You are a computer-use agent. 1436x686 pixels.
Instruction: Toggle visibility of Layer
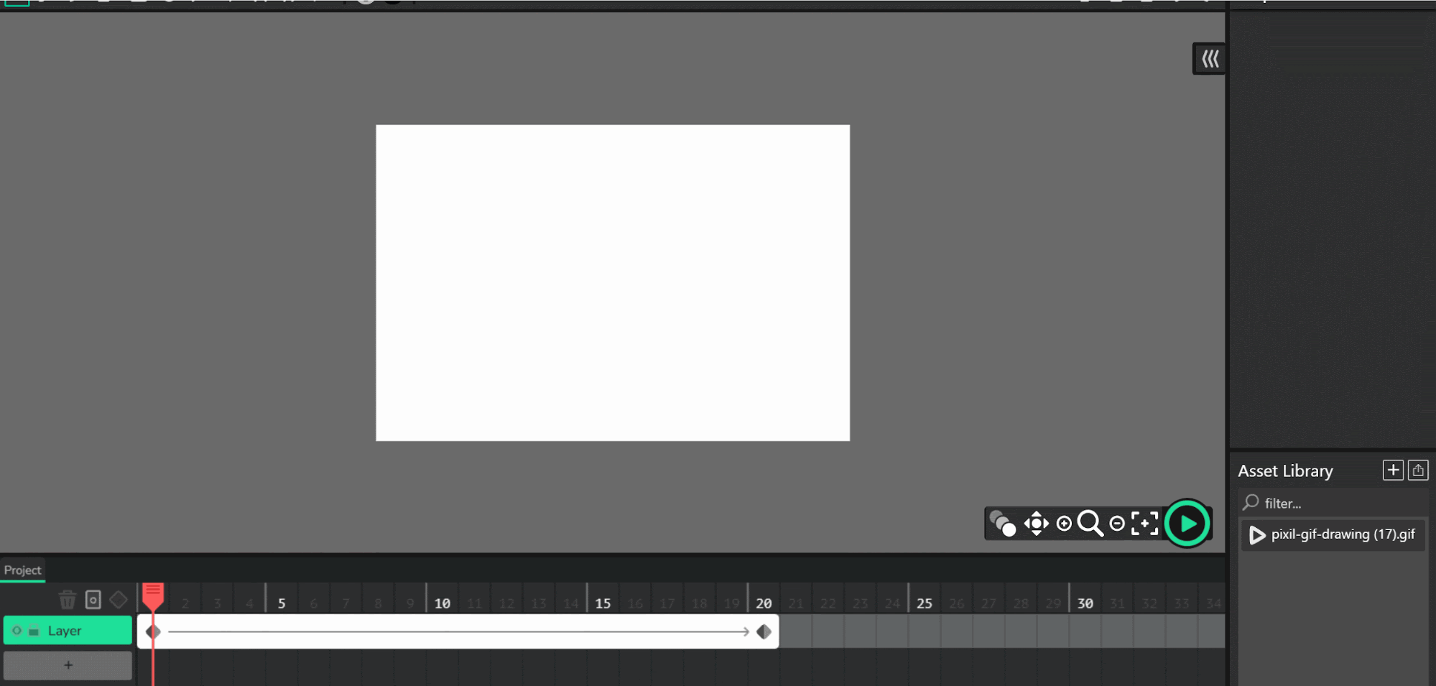point(17,631)
